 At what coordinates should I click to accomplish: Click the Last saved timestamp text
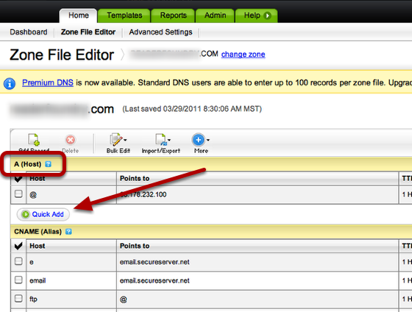(192, 109)
